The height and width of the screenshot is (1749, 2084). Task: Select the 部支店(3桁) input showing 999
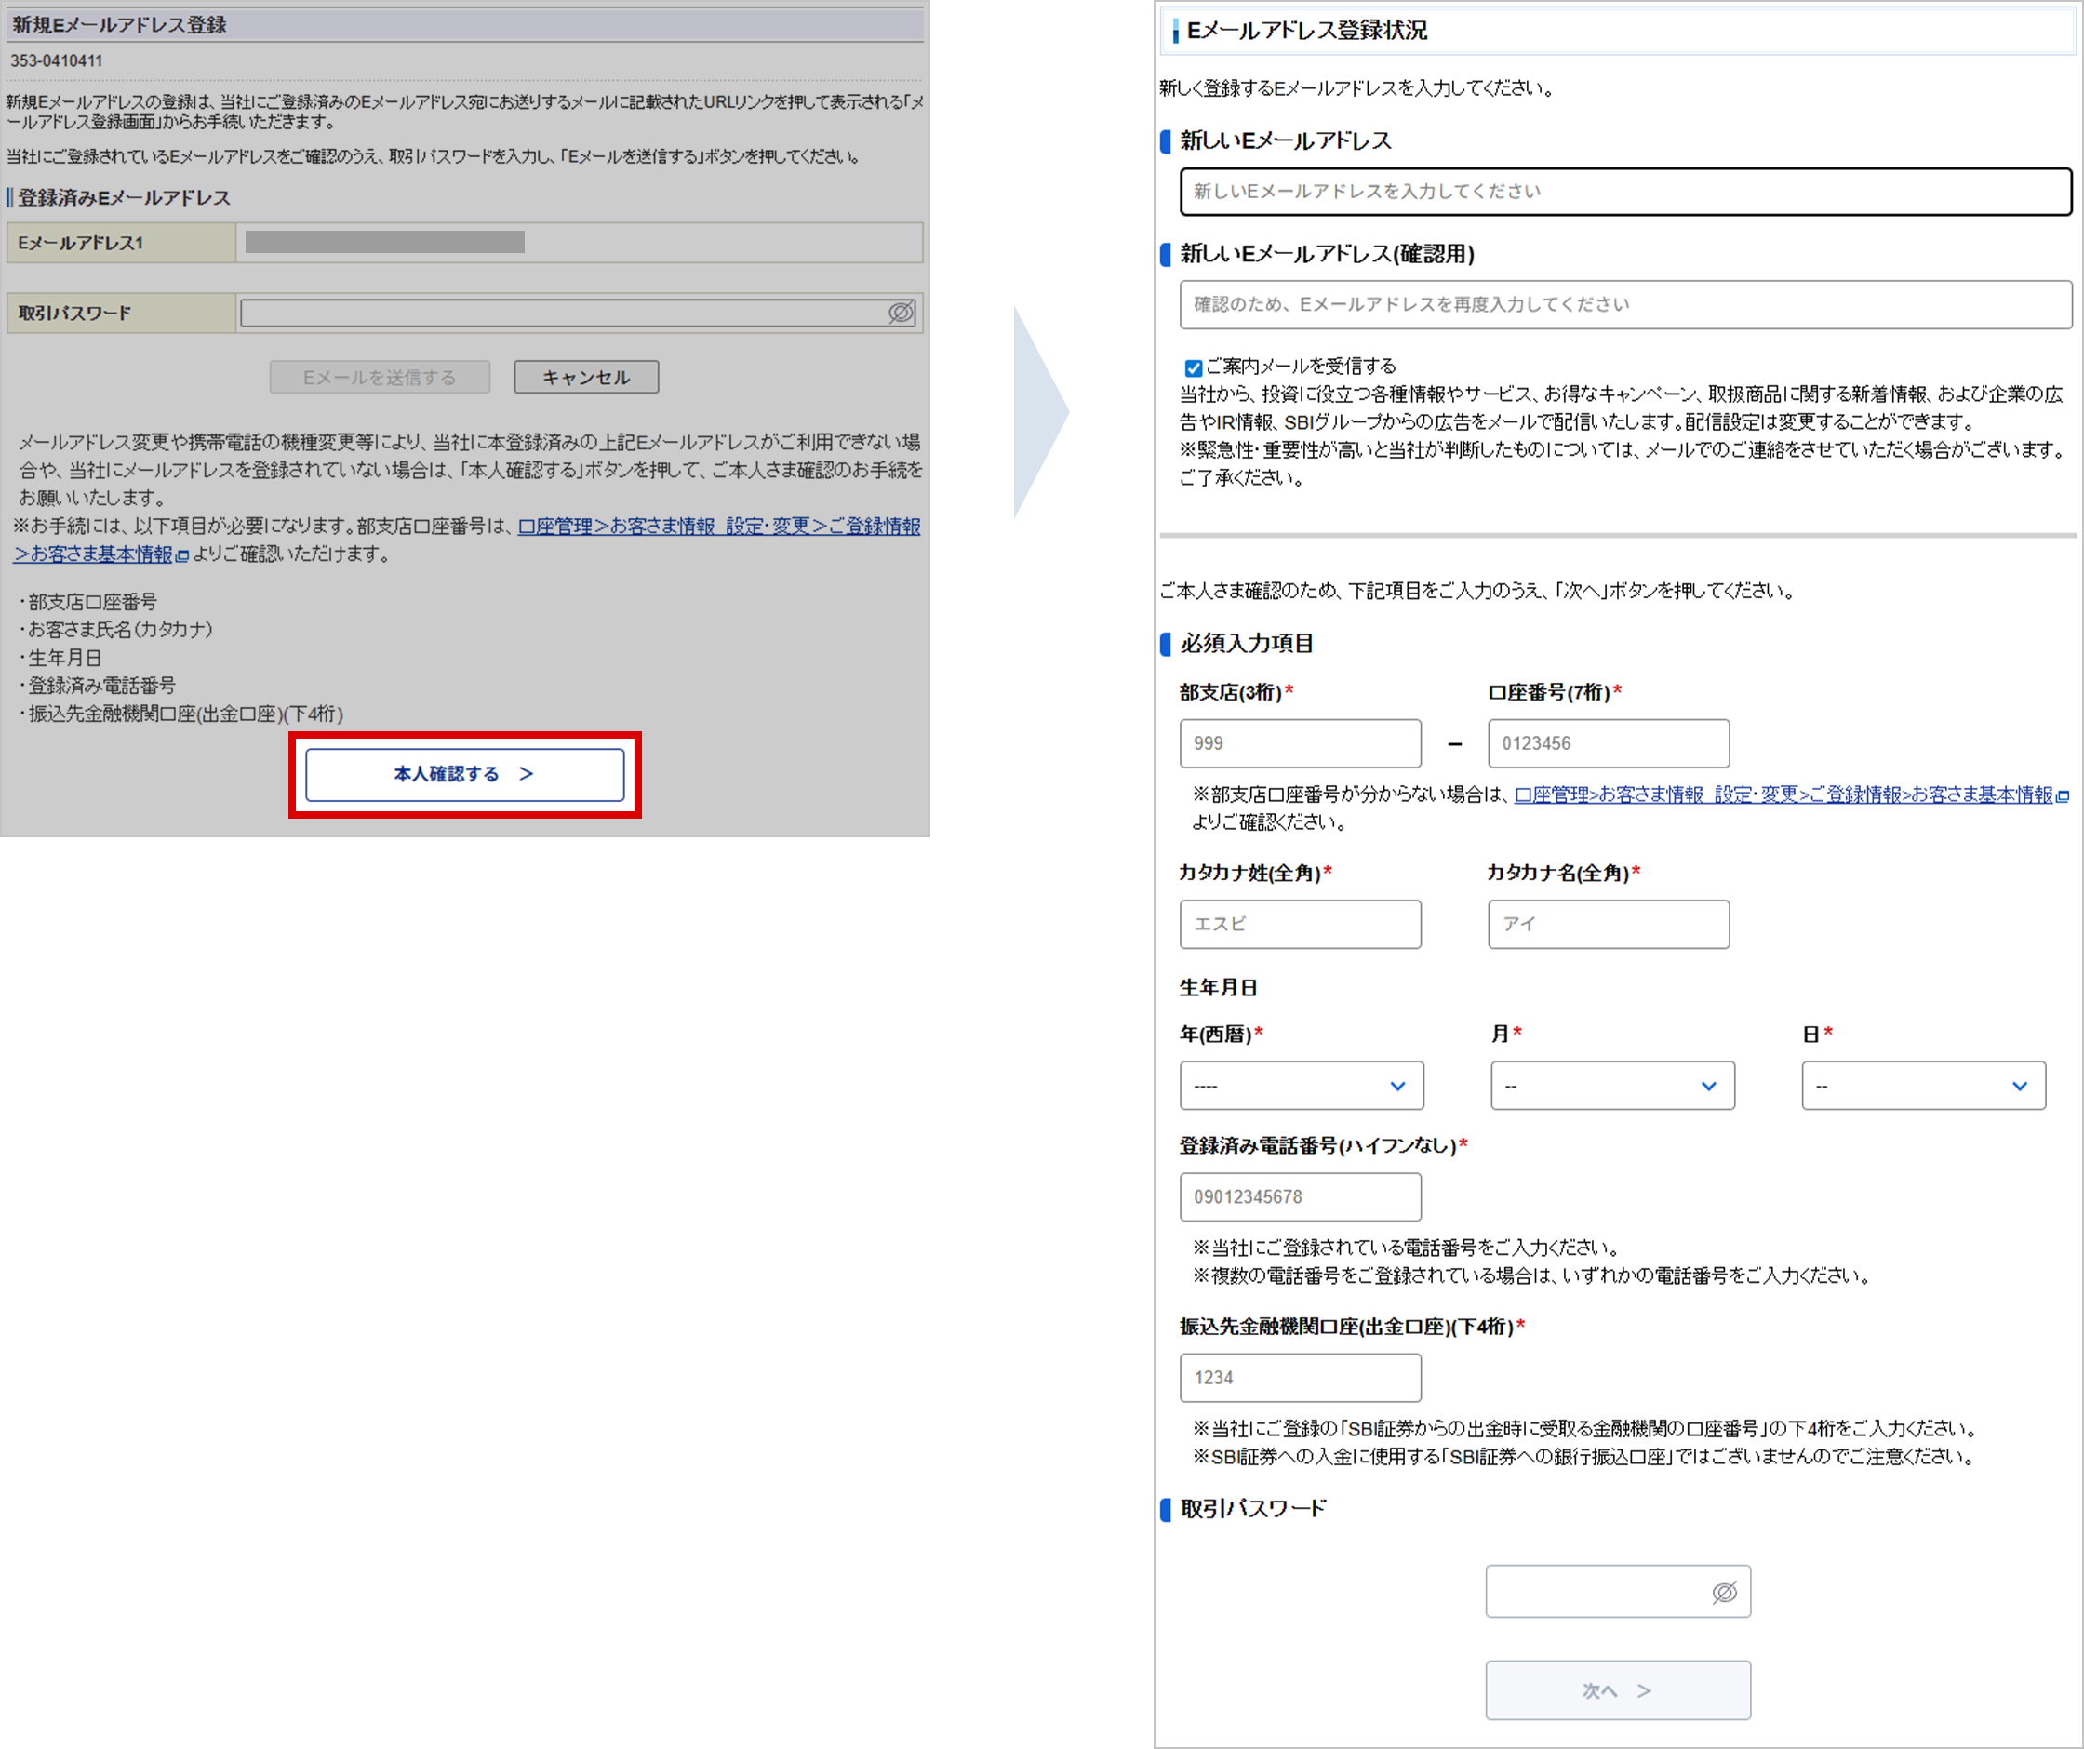tap(1300, 742)
